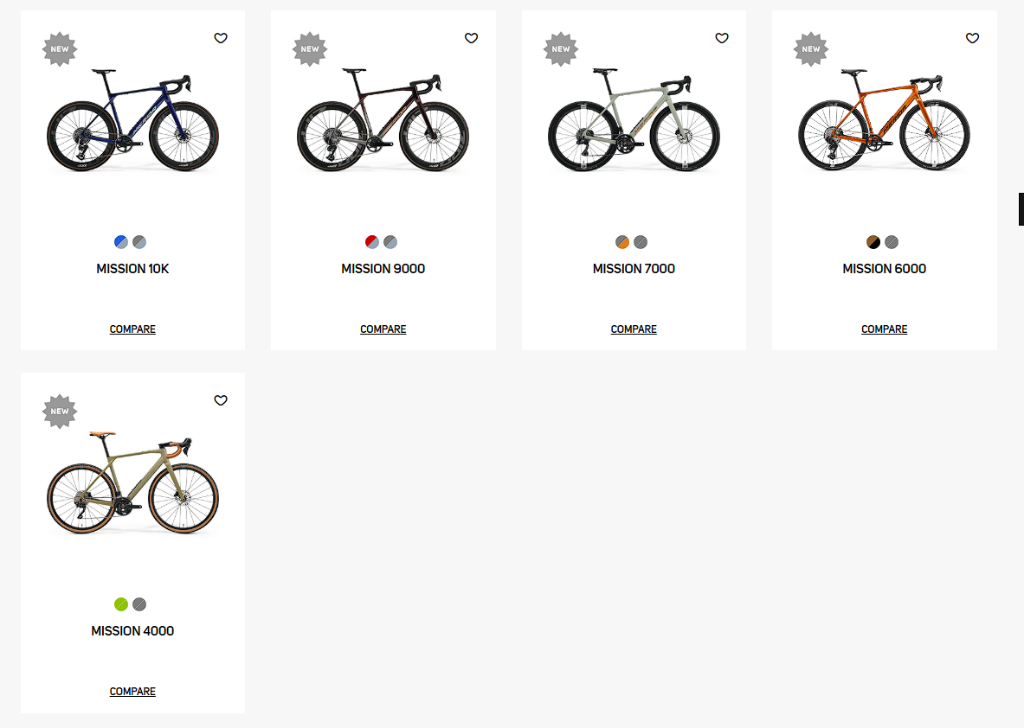1024x728 pixels.
Task: Compare the Mission 10K bike
Action: [132, 329]
